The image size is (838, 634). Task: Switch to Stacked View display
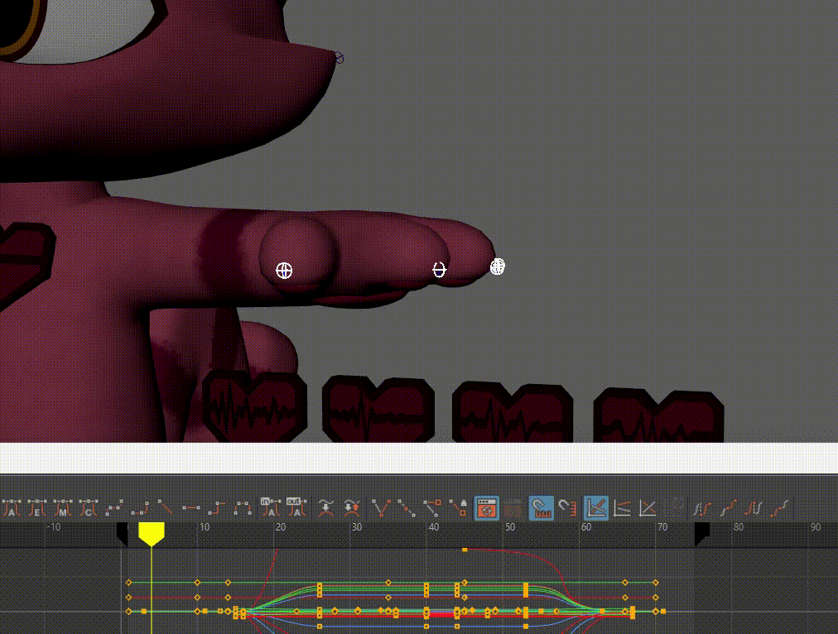coord(622,507)
